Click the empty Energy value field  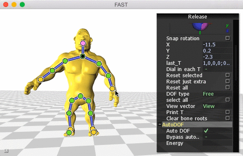217,143
